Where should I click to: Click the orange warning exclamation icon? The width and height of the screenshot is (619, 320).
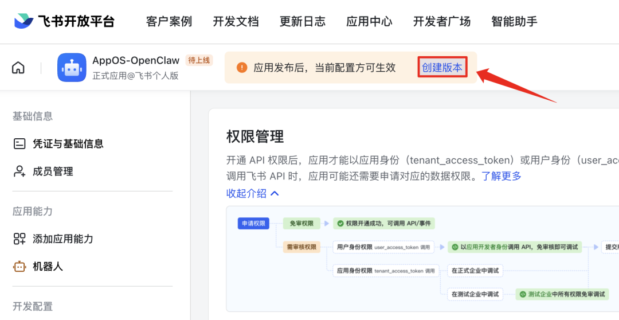242,68
